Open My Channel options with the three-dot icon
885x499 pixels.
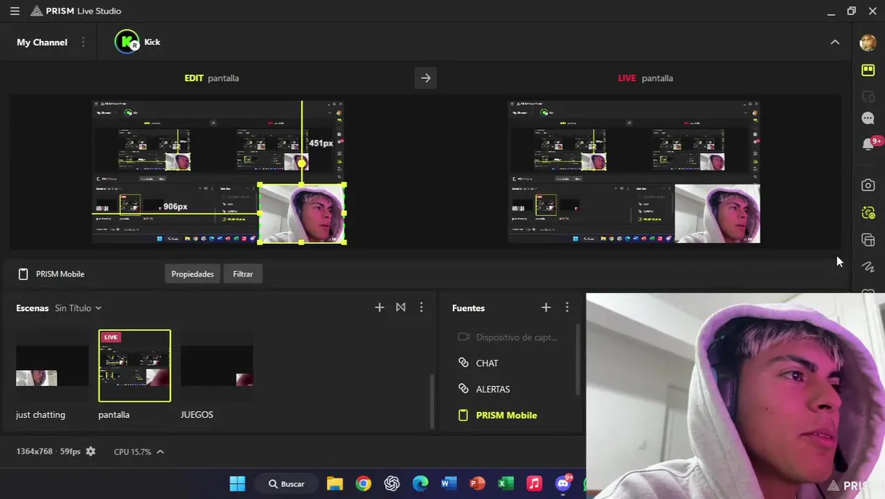click(83, 42)
